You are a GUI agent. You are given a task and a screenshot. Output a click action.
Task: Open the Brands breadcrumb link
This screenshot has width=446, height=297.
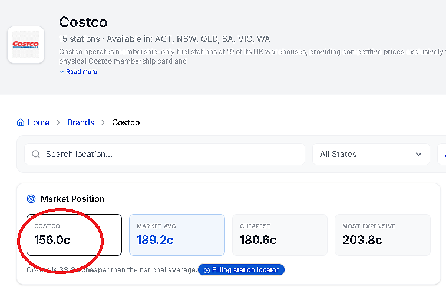coord(81,122)
